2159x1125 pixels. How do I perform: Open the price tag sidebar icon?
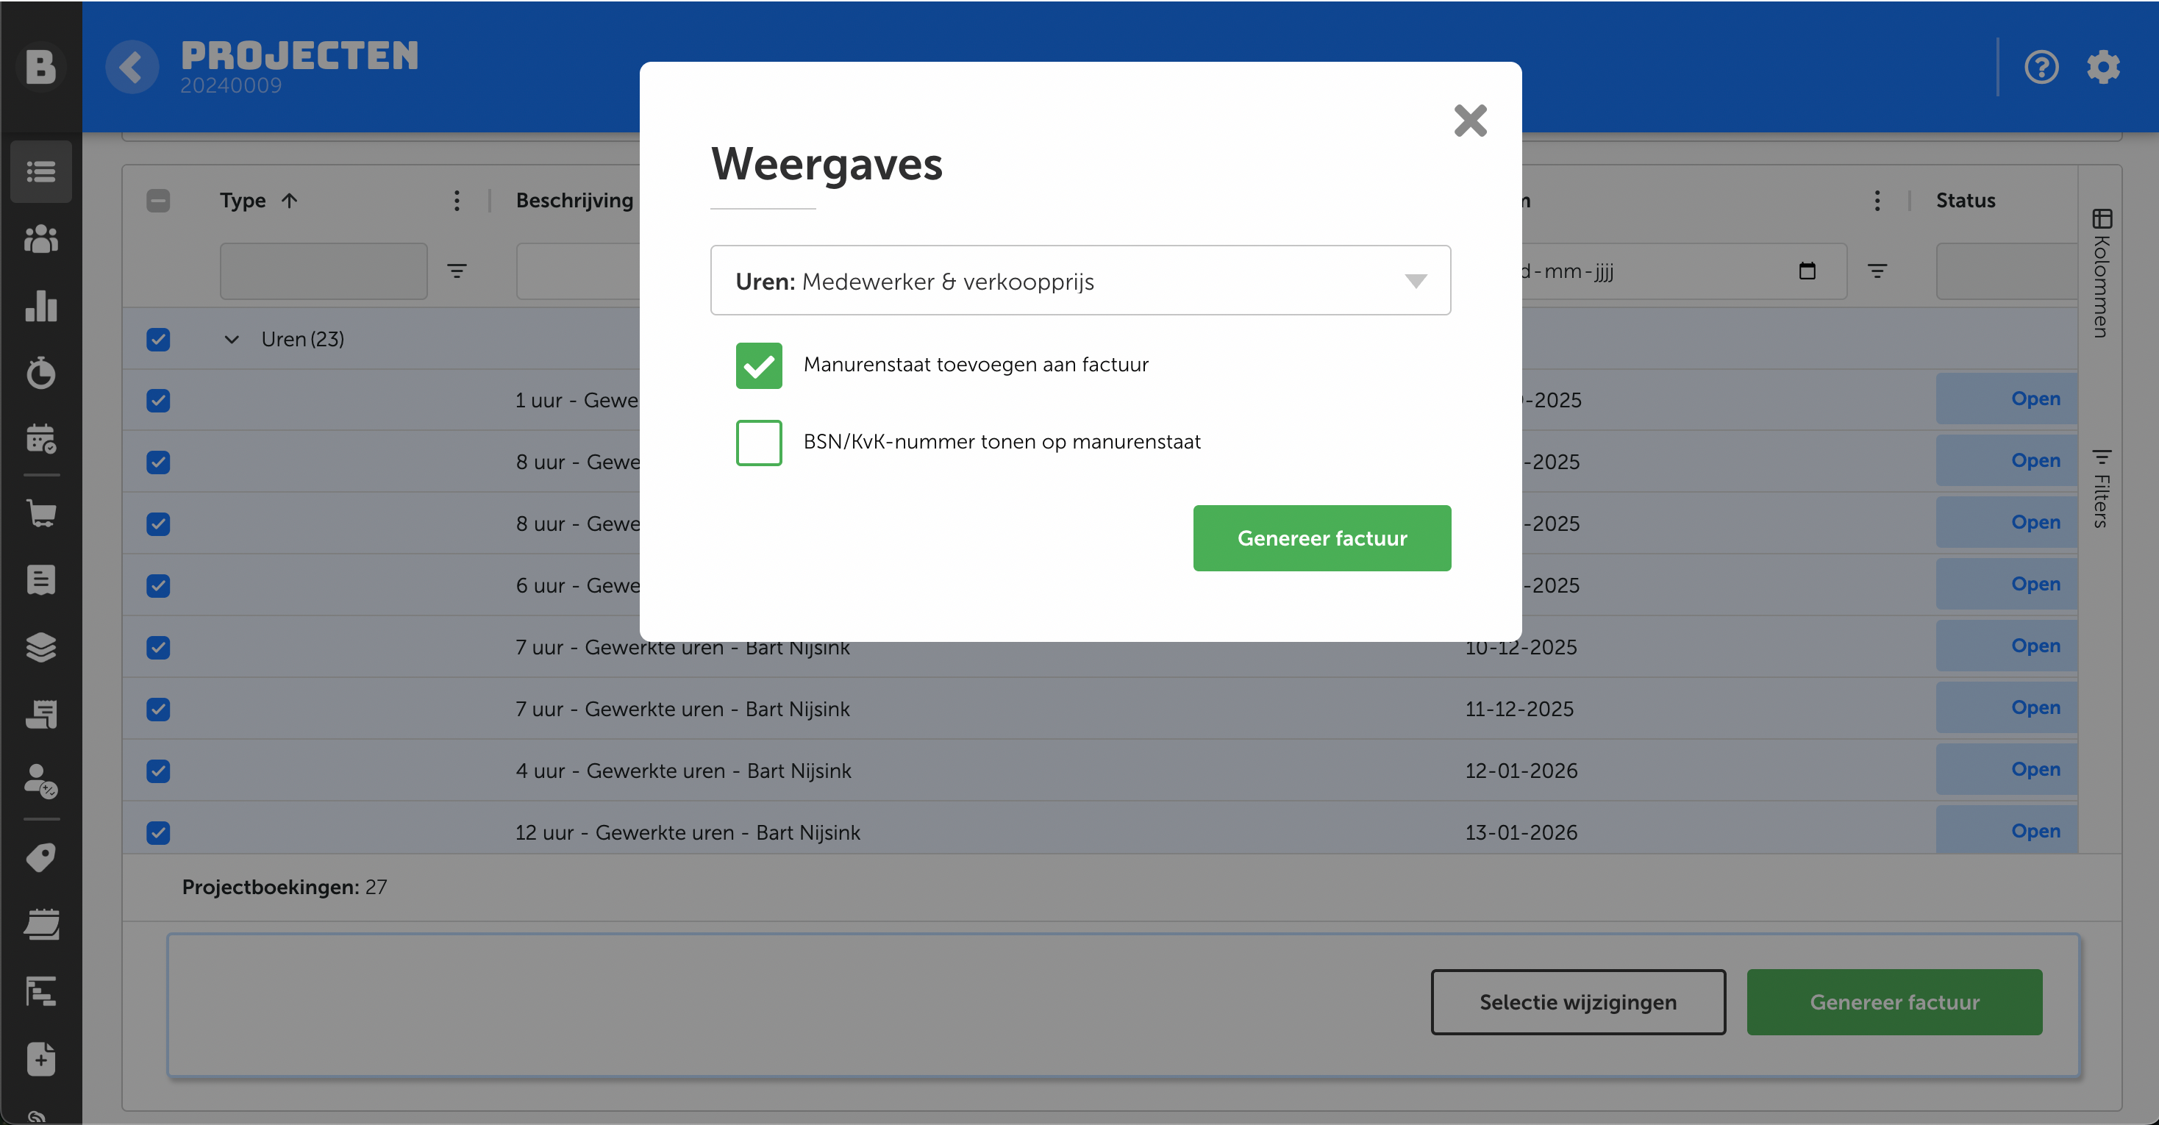coord(41,857)
